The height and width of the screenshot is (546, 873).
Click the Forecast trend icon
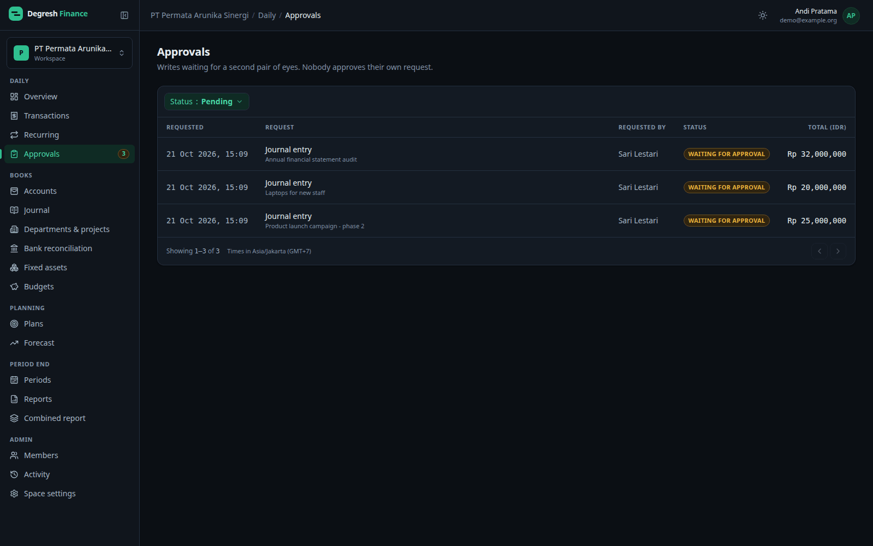pyautogui.click(x=14, y=343)
